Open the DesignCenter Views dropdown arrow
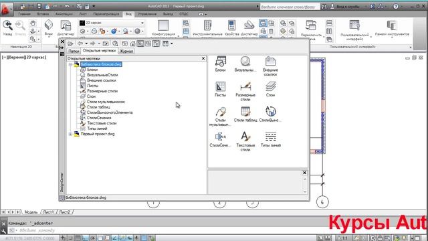Screen dimensions: 428x241 click(x=172, y=44)
